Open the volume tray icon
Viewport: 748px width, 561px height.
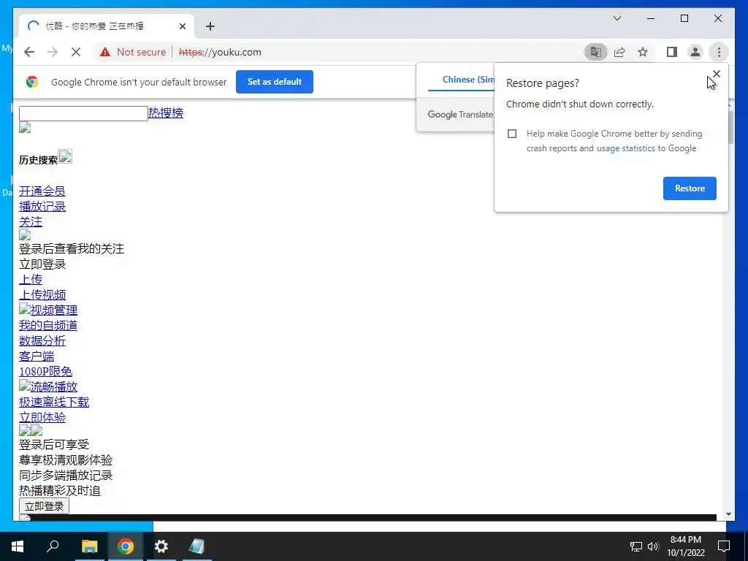point(653,546)
